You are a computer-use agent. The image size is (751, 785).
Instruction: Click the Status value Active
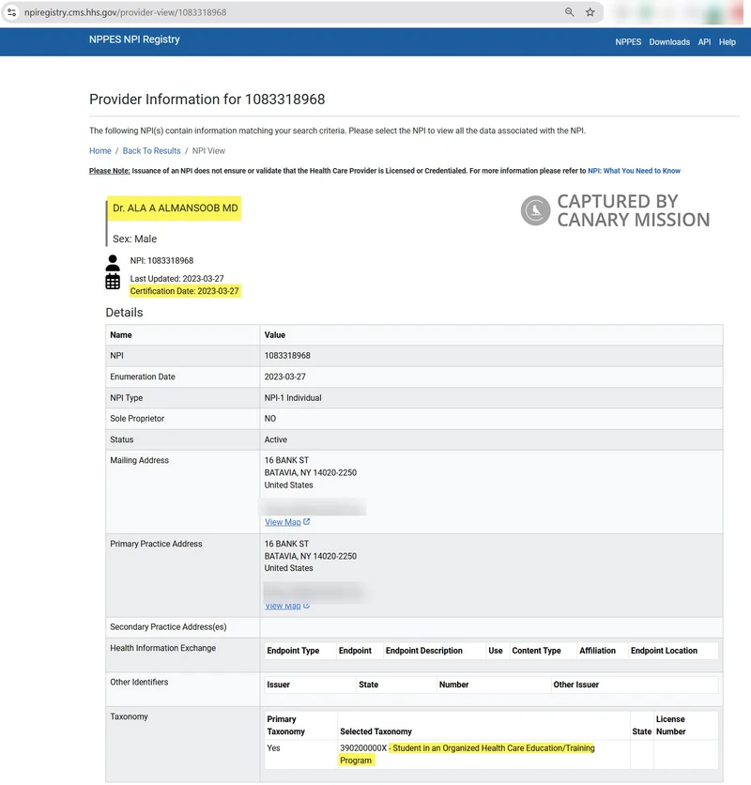[x=276, y=439]
